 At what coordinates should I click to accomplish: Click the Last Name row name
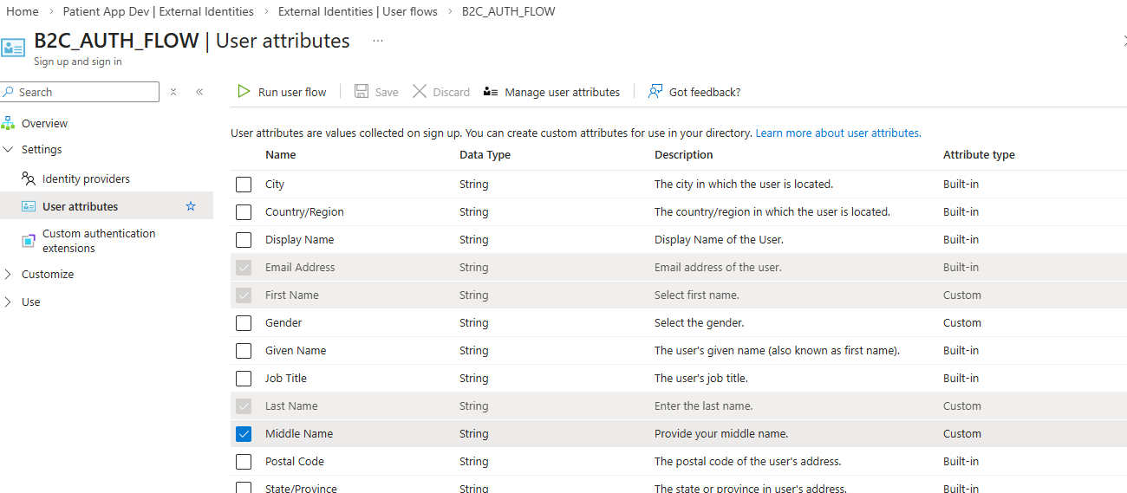click(x=291, y=406)
